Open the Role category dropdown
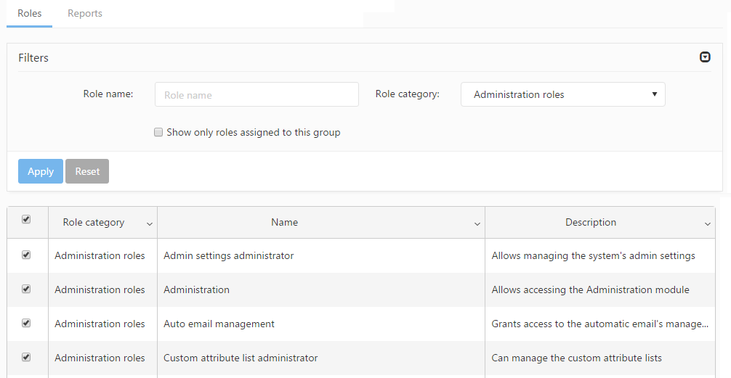Image resolution: width=731 pixels, height=378 pixels. [x=562, y=94]
